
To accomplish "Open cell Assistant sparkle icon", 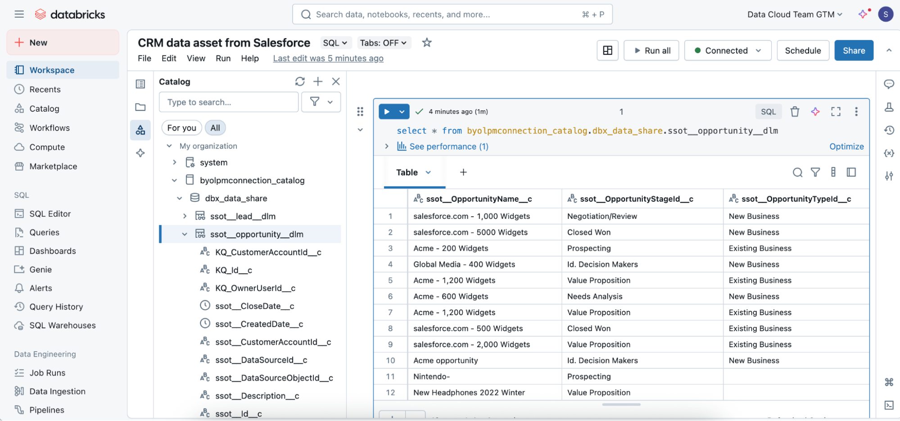I will [815, 112].
